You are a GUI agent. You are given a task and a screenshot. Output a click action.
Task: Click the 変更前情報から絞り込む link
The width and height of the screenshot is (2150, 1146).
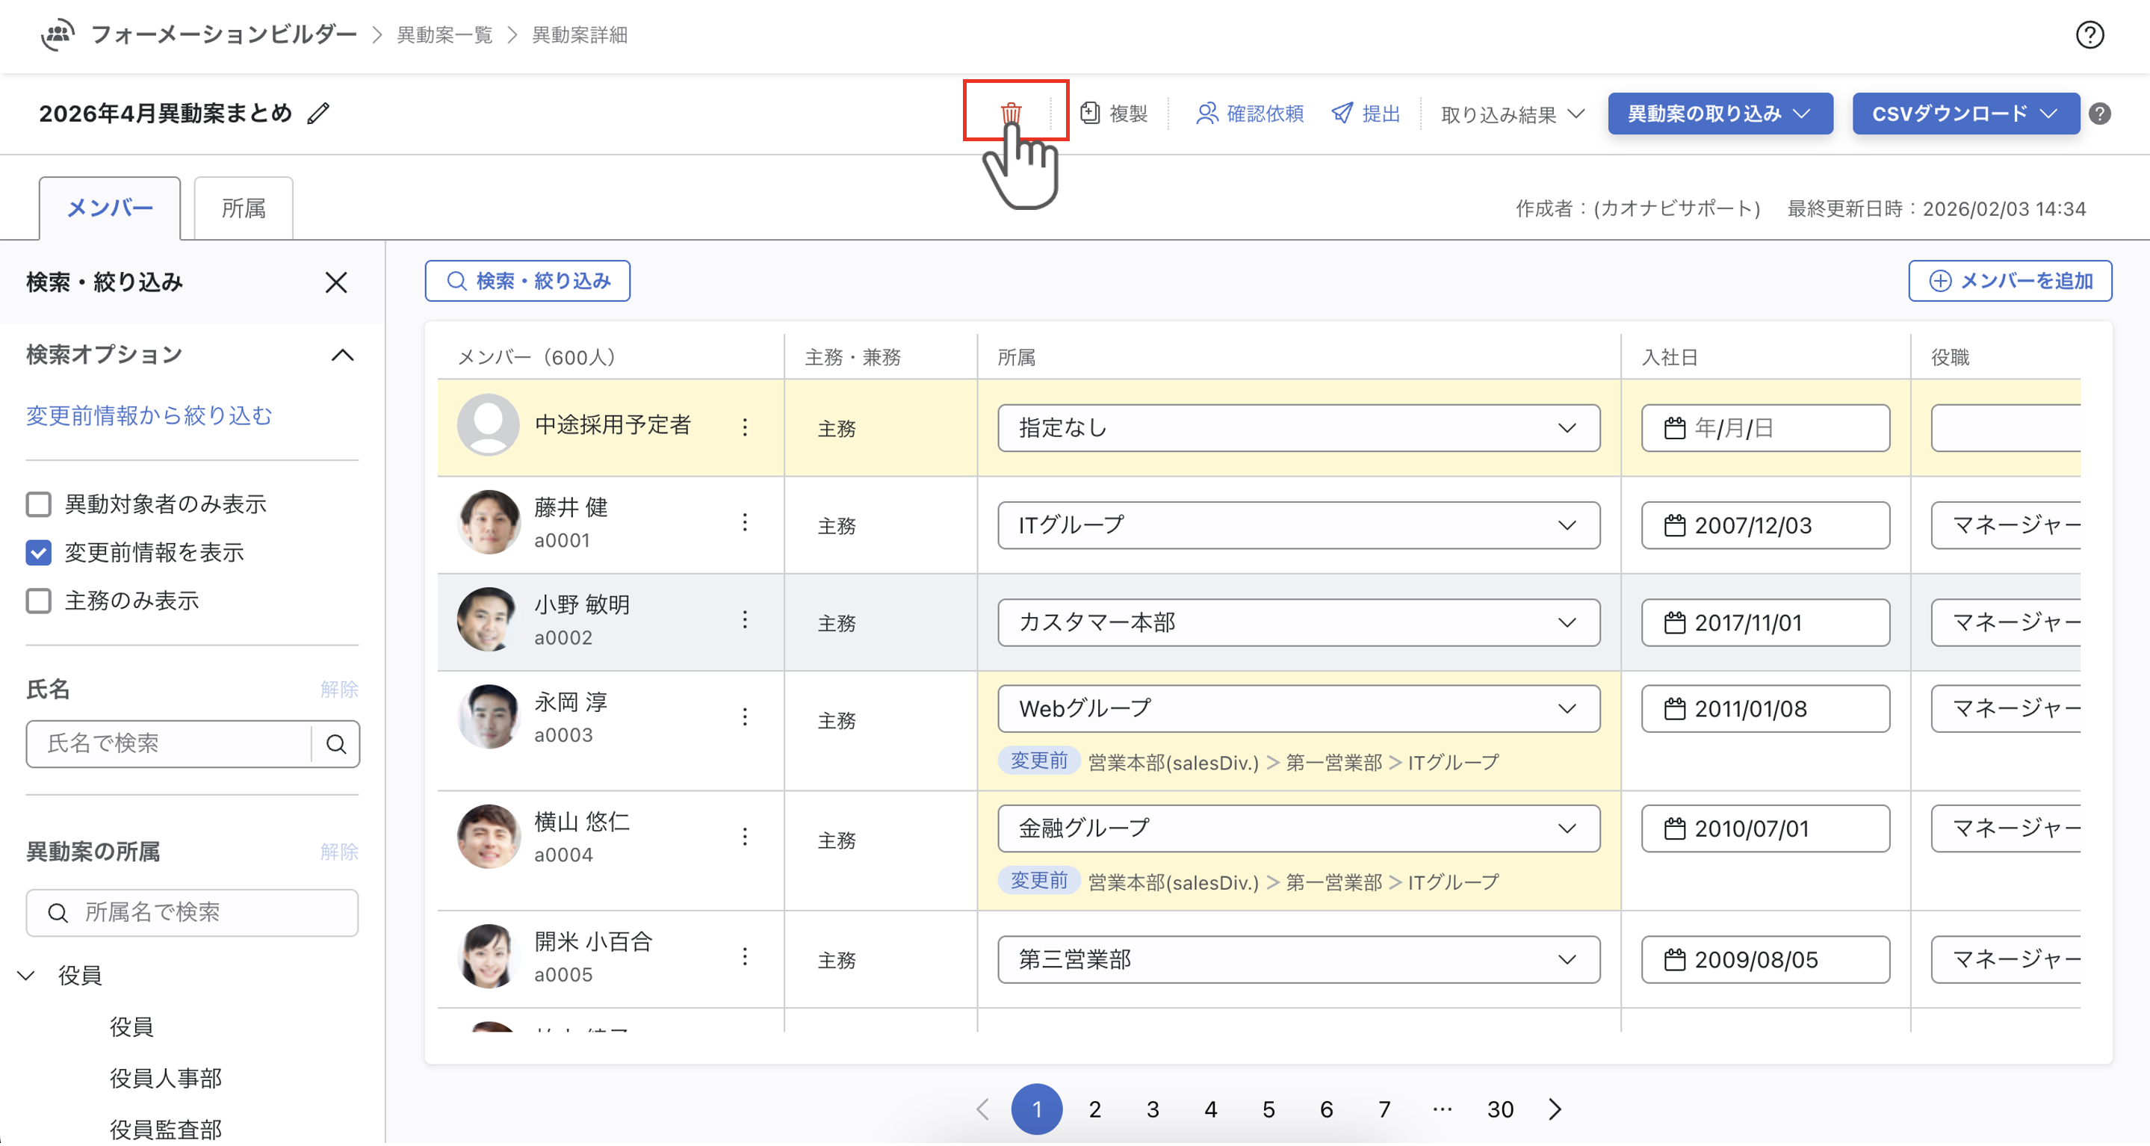coord(149,415)
